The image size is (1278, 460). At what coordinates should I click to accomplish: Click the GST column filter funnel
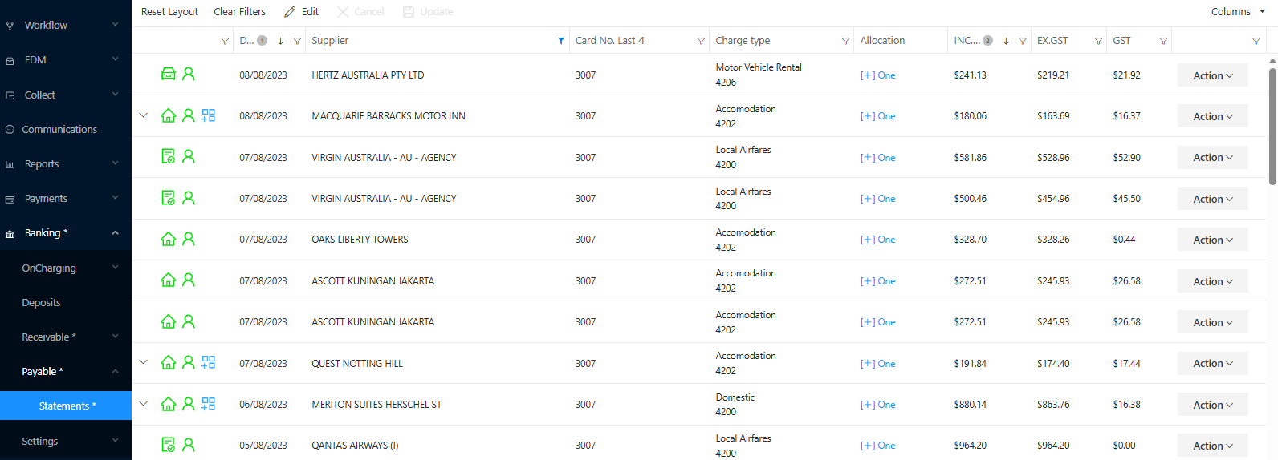(x=1163, y=41)
